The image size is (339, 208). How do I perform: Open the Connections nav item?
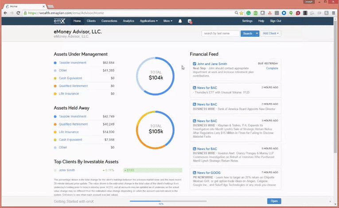pyautogui.click(x=109, y=21)
